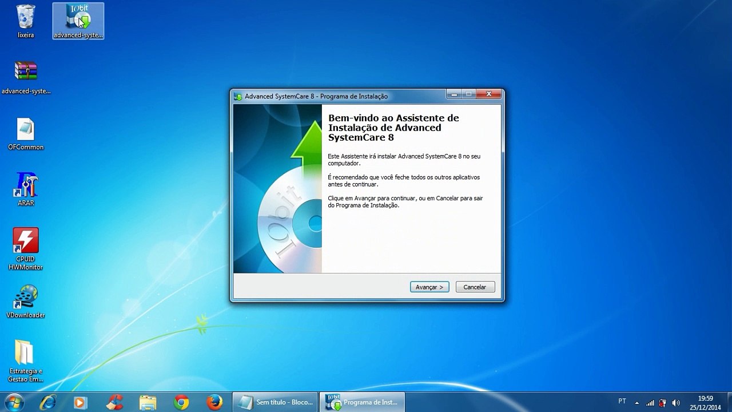Image resolution: width=732 pixels, height=412 pixels.
Task: Click the Programa de Inst... taskbar button
Action: click(x=363, y=402)
